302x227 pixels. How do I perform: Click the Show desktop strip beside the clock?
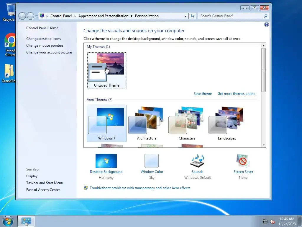300,221
